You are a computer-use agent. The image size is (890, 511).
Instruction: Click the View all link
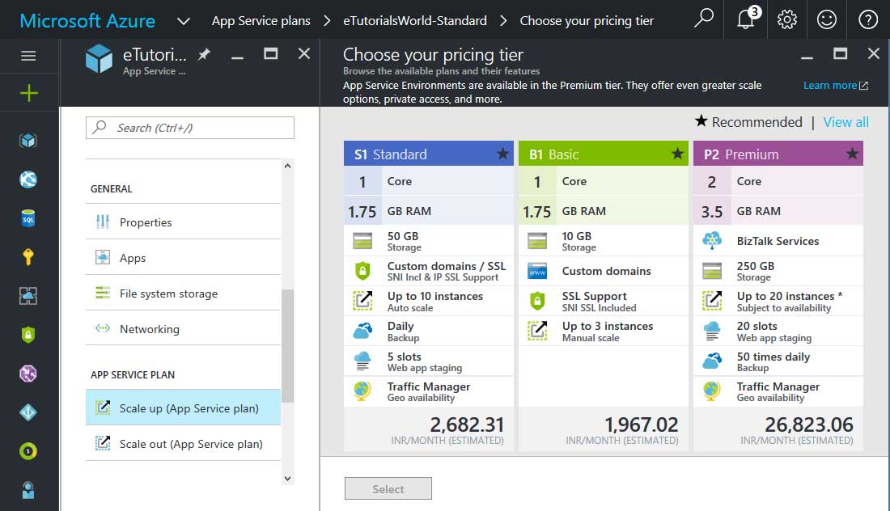845,122
